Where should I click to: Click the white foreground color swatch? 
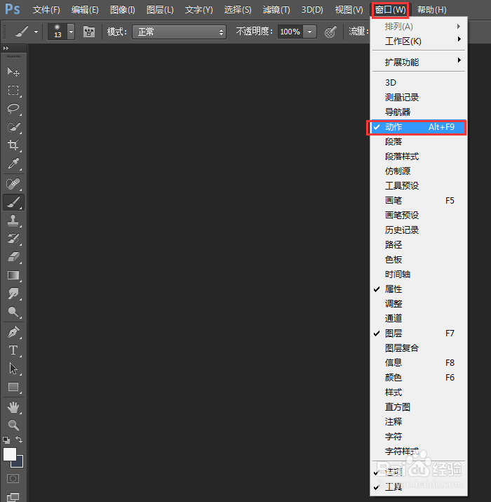click(9, 454)
